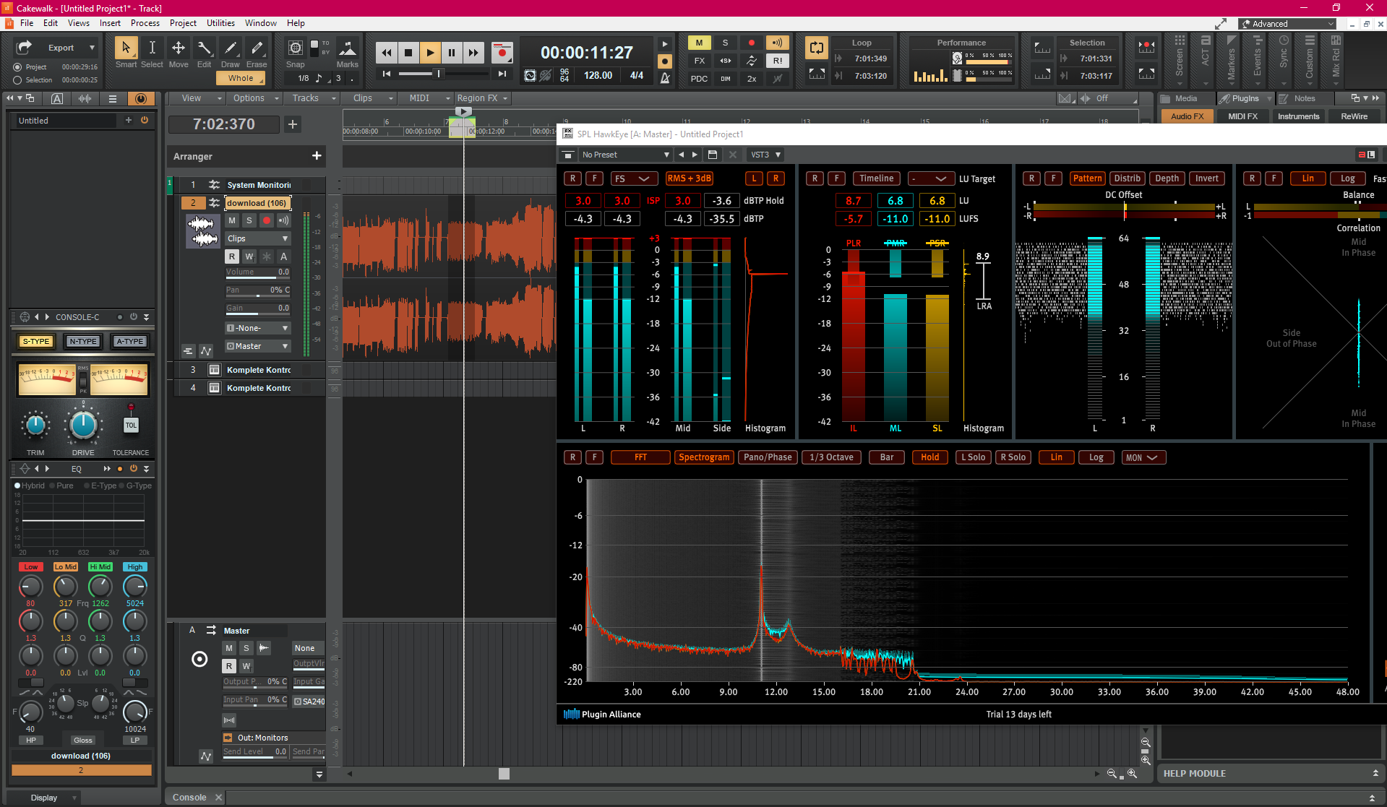Open the No Preset dropdown in HawkEye
This screenshot has width=1387, height=807.
tap(625, 155)
